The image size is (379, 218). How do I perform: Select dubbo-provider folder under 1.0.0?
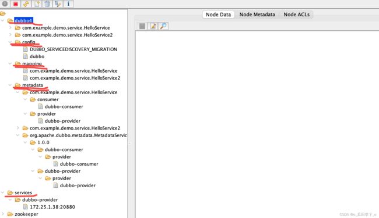click(x=62, y=171)
